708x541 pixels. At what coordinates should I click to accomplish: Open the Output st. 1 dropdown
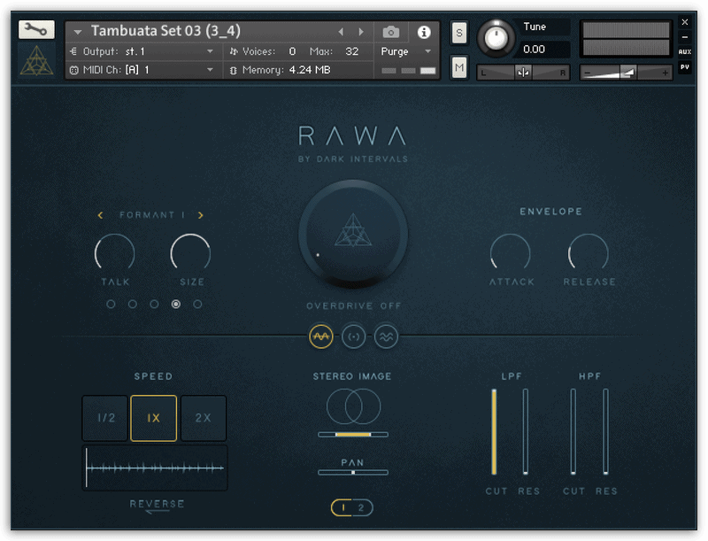click(x=142, y=51)
